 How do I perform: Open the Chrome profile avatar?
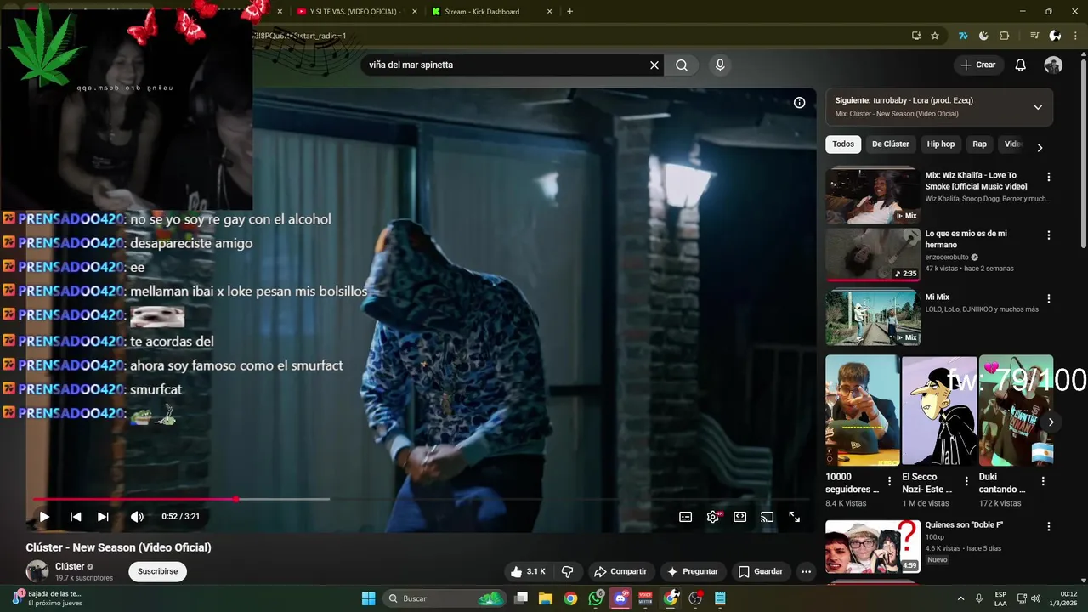pyautogui.click(x=1055, y=36)
